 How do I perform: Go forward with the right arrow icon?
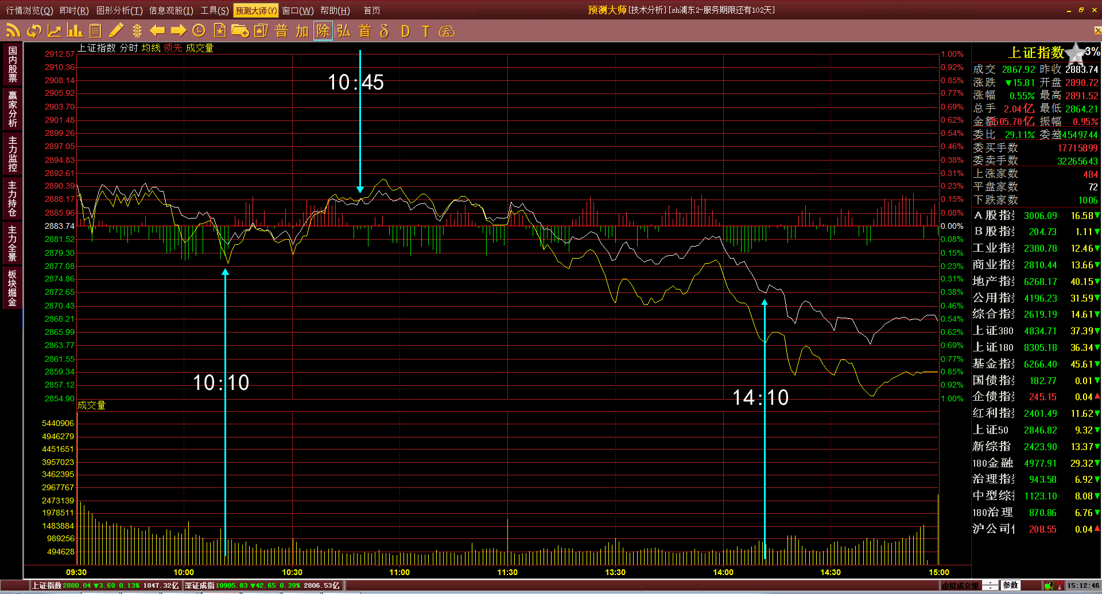pyautogui.click(x=179, y=31)
